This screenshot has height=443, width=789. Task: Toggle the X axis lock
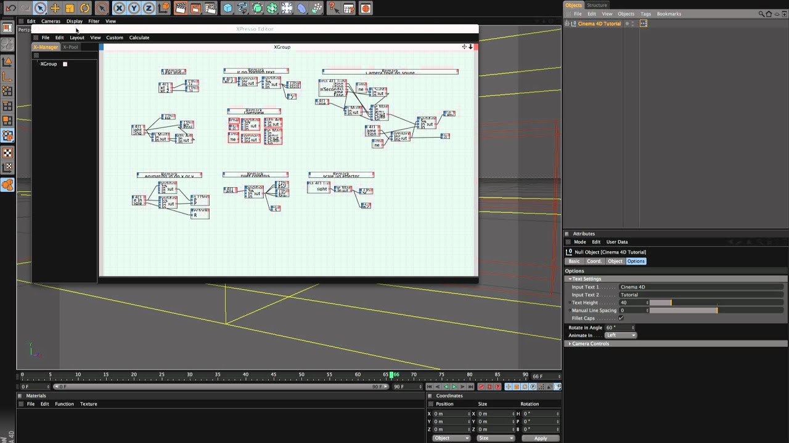pos(119,8)
